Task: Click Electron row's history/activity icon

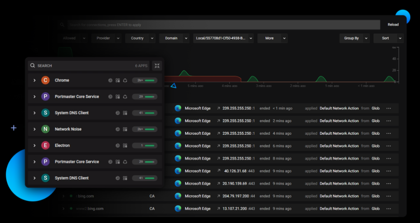Action: pyautogui.click(x=117, y=145)
